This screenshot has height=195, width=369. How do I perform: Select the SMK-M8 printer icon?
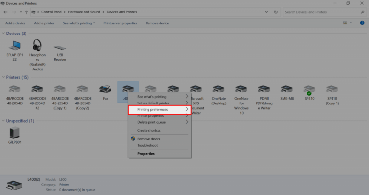tap(286, 90)
